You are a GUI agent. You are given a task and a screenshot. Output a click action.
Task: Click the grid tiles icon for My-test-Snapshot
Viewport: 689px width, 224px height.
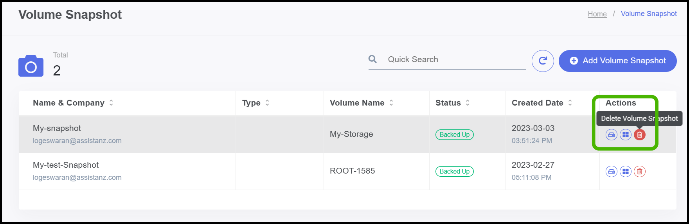click(x=625, y=172)
